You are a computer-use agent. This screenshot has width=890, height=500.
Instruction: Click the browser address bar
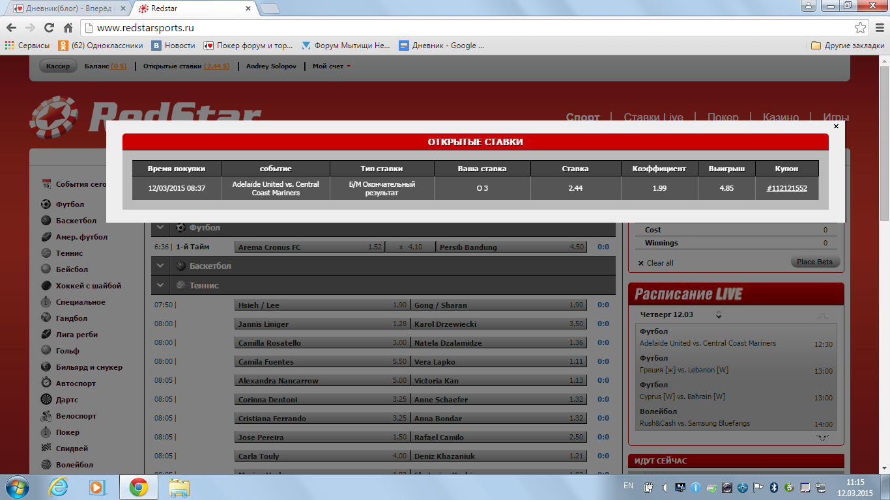point(456,28)
